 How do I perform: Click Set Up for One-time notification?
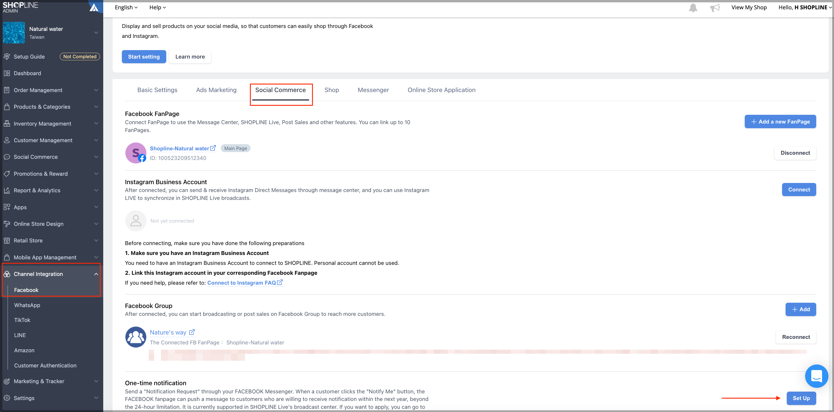click(801, 398)
